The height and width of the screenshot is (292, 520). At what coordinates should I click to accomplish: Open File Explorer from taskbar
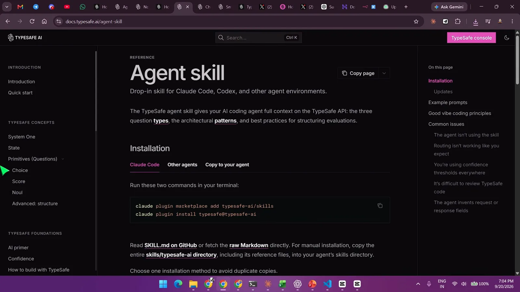(x=193, y=284)
